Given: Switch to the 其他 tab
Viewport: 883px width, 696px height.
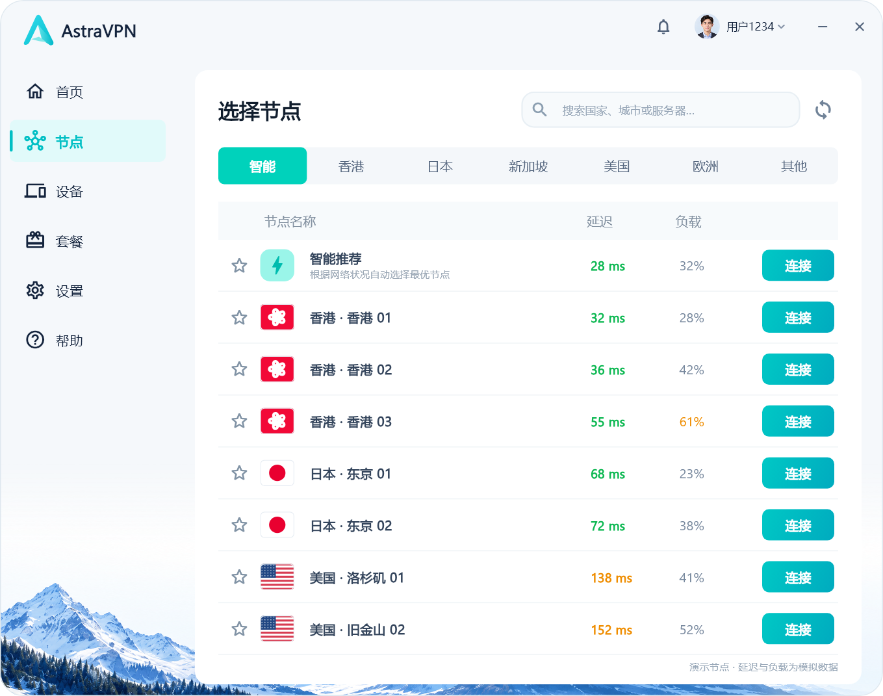Looking at the screenshot, I should (x=793, y=166).
